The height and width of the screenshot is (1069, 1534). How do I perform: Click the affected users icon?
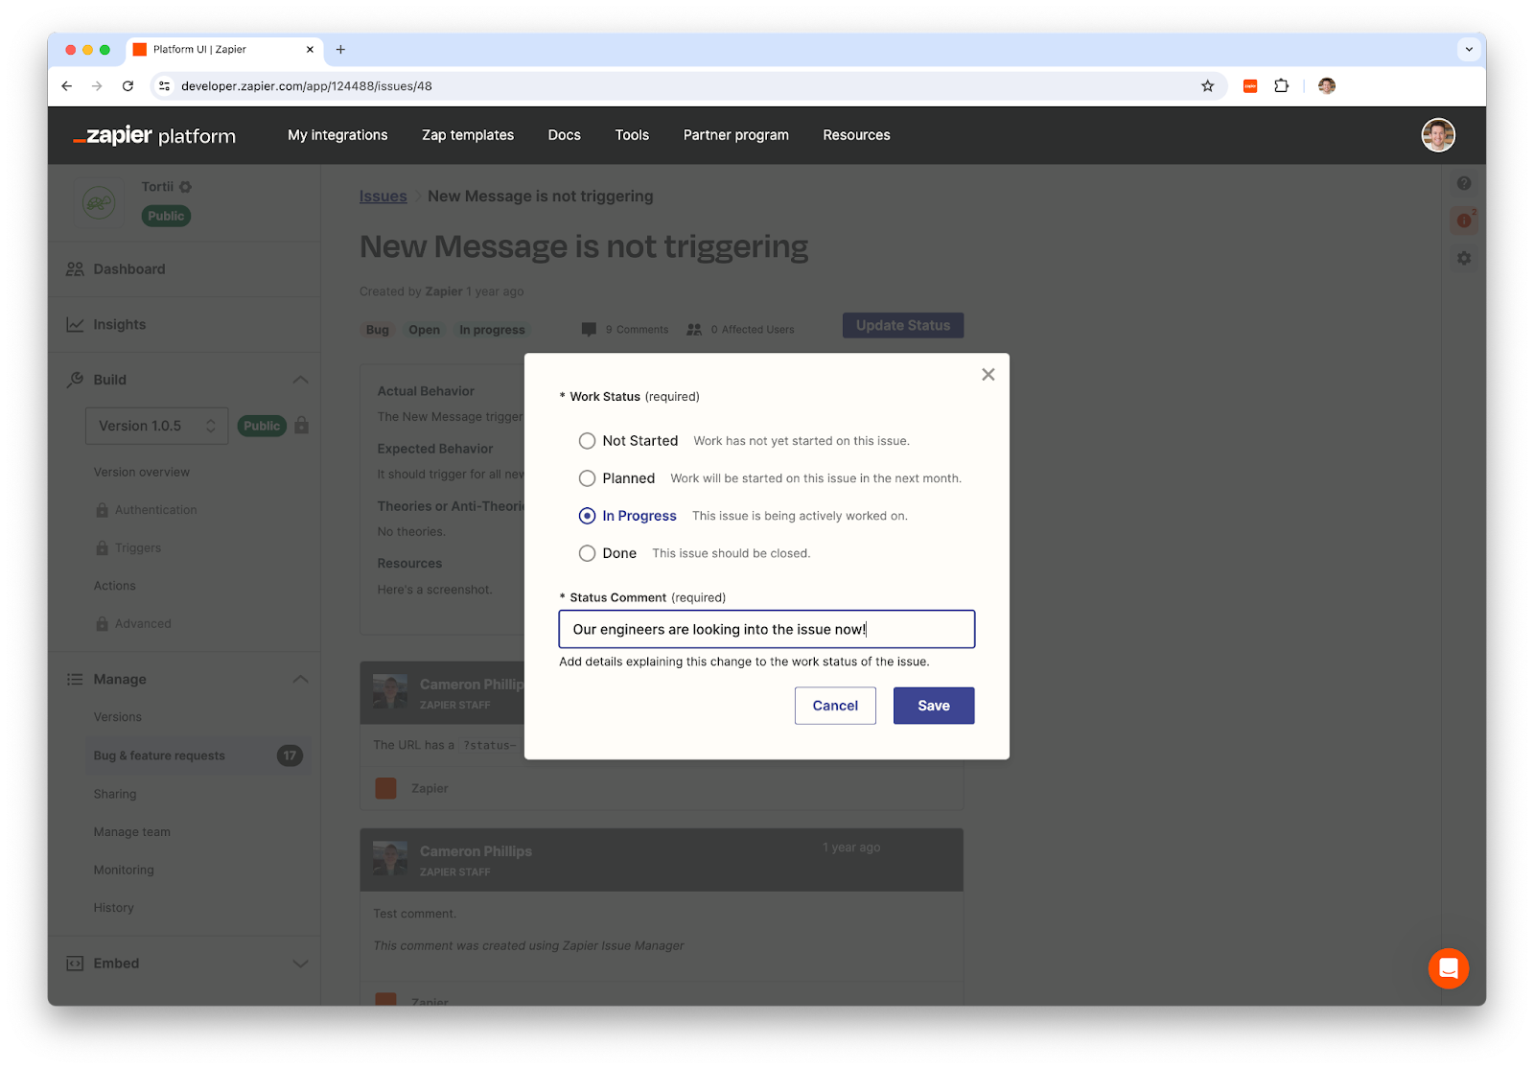point(694,330)
